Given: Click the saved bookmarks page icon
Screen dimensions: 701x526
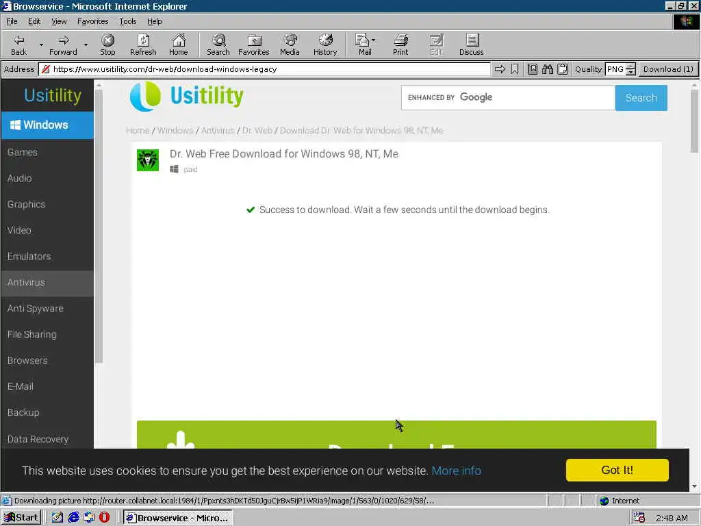Looking at the screenshot, I should 533,69.
